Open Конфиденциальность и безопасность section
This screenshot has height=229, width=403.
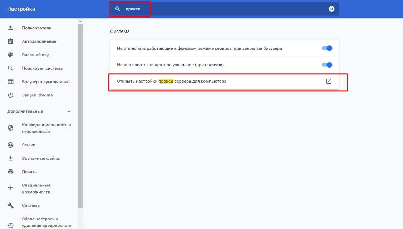click(x=46, y=128)
